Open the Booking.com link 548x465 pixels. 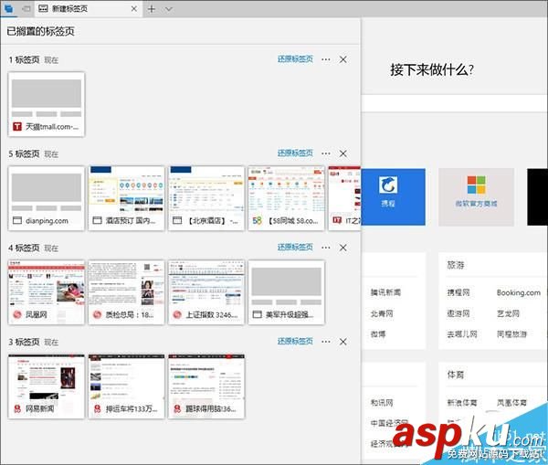click(519, 292)
